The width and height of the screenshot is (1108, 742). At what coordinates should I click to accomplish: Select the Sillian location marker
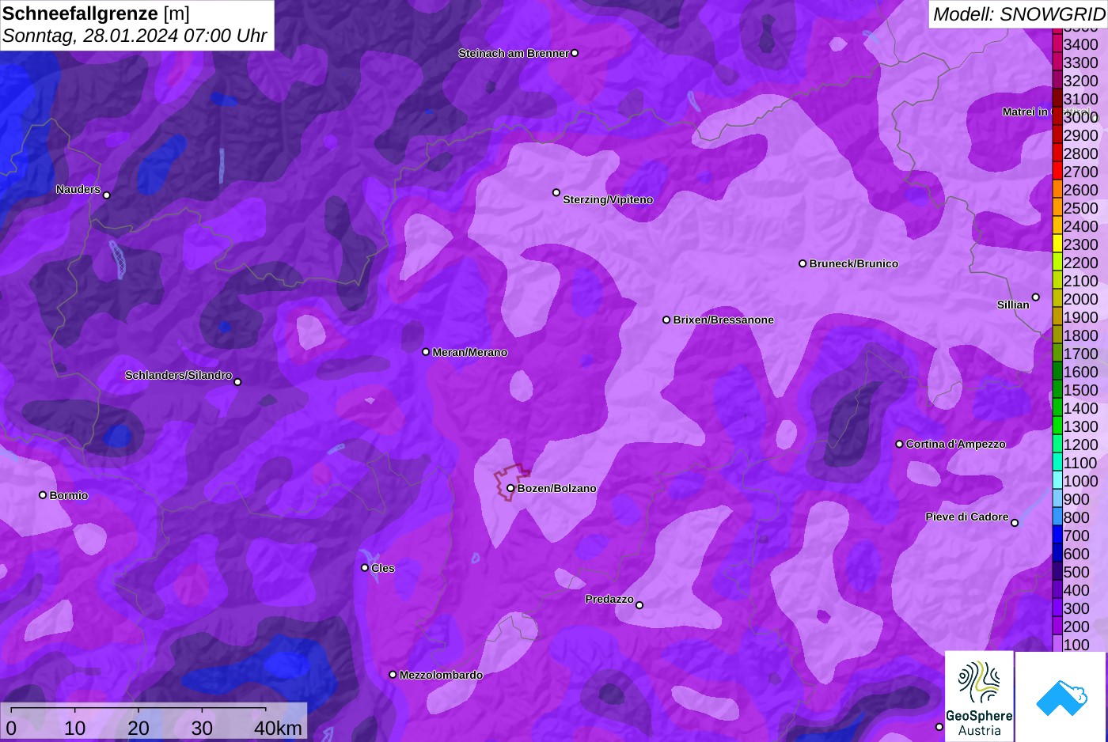click(1036, 297)
